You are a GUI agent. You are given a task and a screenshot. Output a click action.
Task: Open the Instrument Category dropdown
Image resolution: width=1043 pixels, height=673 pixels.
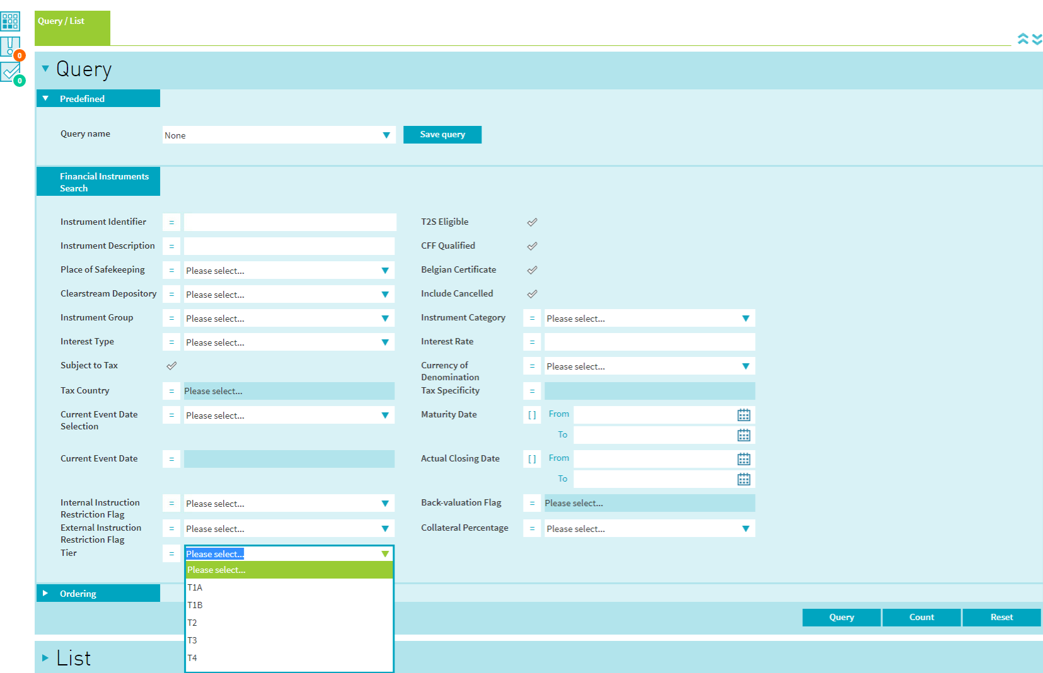pos(649,319)
